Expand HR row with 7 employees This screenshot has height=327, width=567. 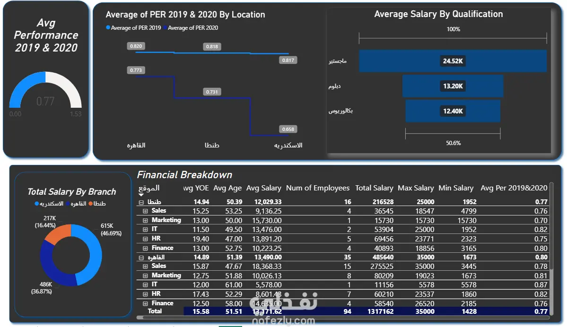point(145,294)
